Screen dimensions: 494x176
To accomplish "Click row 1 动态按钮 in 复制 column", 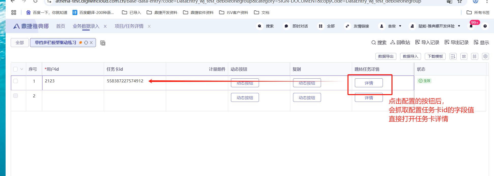I will point(307,83).
